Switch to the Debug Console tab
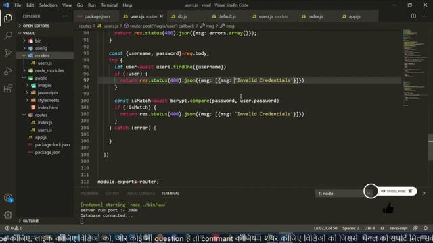 140,194
